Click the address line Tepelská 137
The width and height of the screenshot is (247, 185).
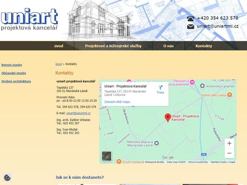tap(65, 88)
